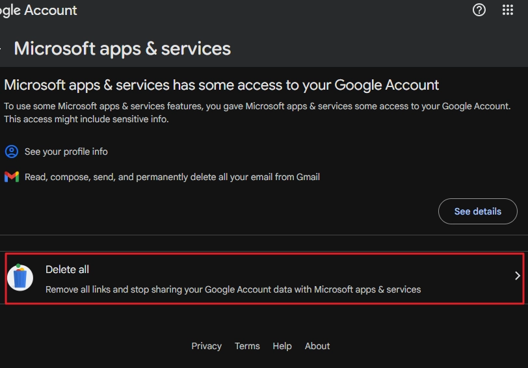Viewport: 528px width, 368px height.
Task: Click the Google Account header title
Action: [x=38, y=10]
